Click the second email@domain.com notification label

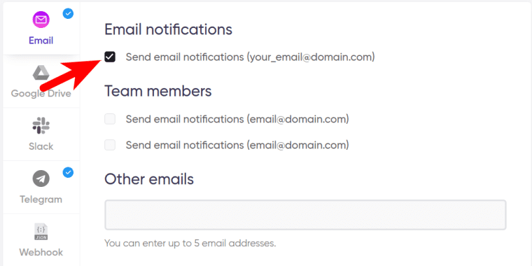(237, 145)
